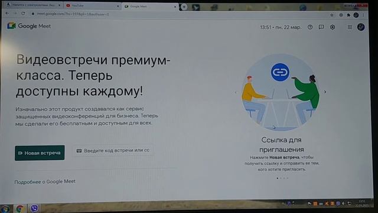The image size is (378, 213).
Task: Open the Extensions puzzle icon
Action: [348, 15]
